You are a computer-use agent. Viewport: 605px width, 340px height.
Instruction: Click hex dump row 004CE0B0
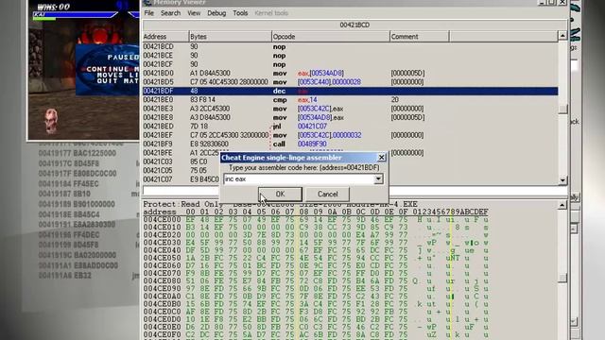pos(316,304)
